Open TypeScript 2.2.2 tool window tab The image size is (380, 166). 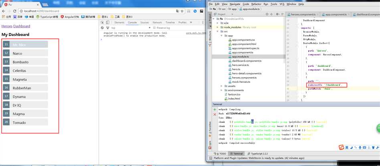[x=258, y=154]
